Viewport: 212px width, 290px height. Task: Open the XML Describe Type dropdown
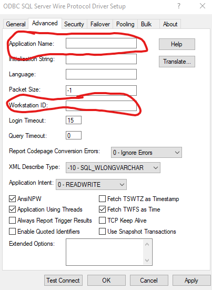coord(113,167)
